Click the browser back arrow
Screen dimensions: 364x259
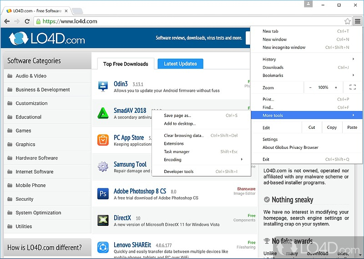pyautogui.click(x=7, y=21)
